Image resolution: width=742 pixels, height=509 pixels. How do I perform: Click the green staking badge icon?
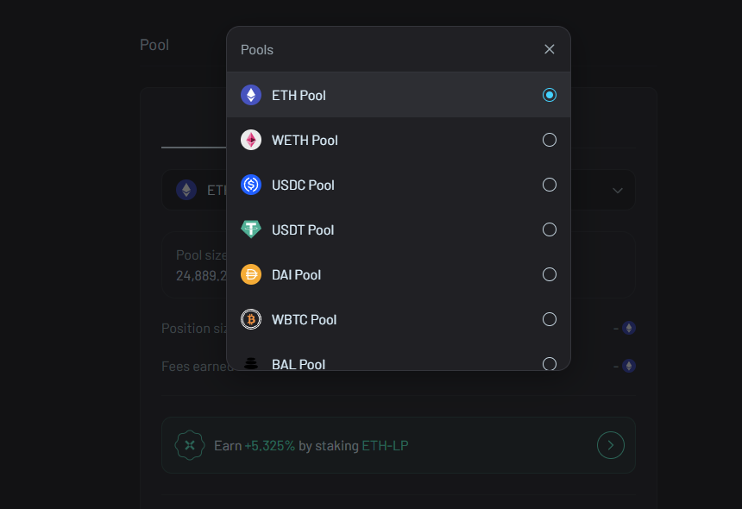point(190,445)
